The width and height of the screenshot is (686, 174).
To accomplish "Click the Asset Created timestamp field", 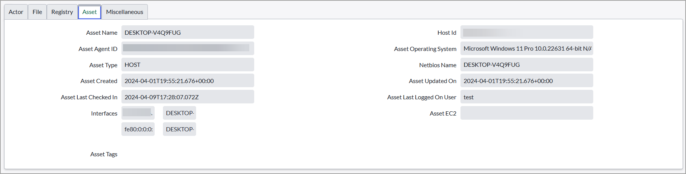I will click(187, 81).
